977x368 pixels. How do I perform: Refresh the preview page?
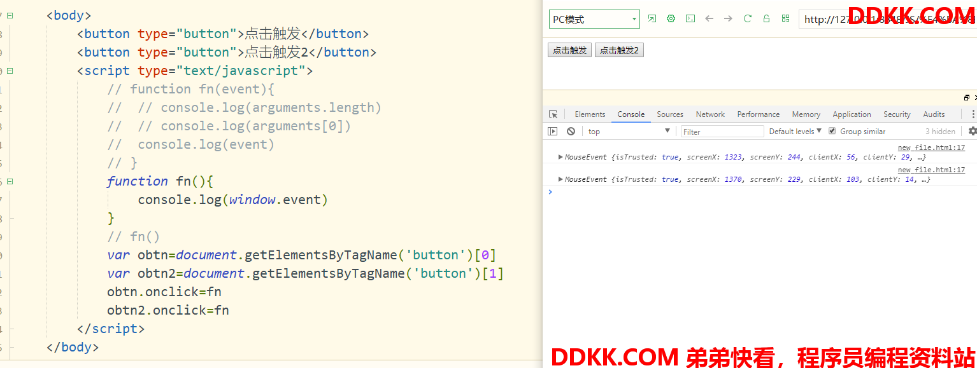pyautogui.click(x=747, y=18)
